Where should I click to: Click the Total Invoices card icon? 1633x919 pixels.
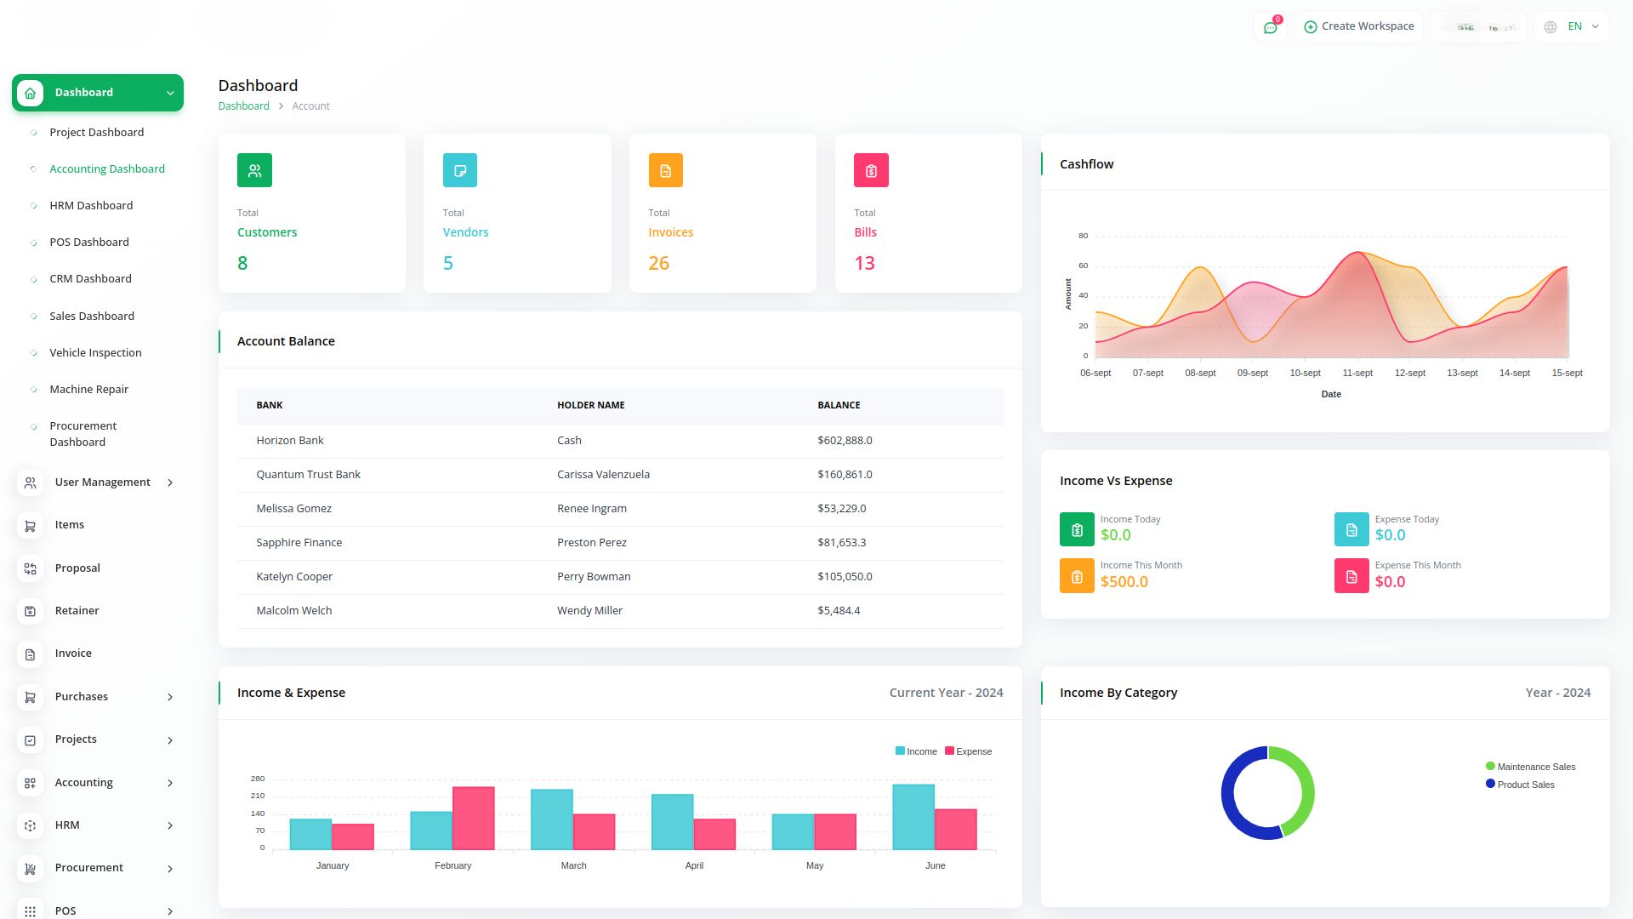pos(665,170)
